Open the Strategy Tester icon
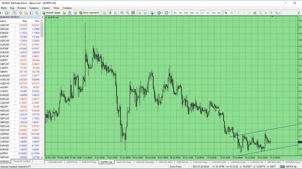This screenshot has width=302, height=169. (x=37, y=13)
